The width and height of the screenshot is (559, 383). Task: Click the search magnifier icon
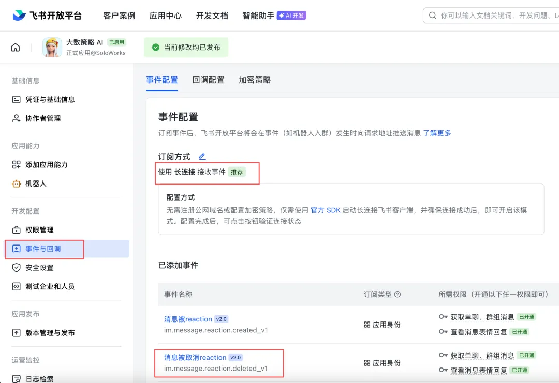coord(432,16)
